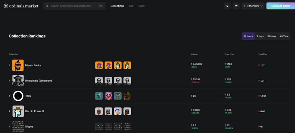Click the Top Offer column header
295x133 pixels.
(263, 54)
